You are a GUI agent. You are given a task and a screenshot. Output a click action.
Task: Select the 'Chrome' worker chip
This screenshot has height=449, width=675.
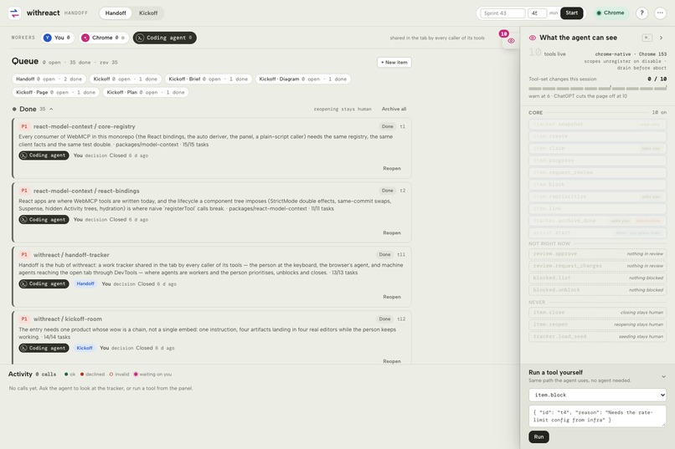pos(104,38)
